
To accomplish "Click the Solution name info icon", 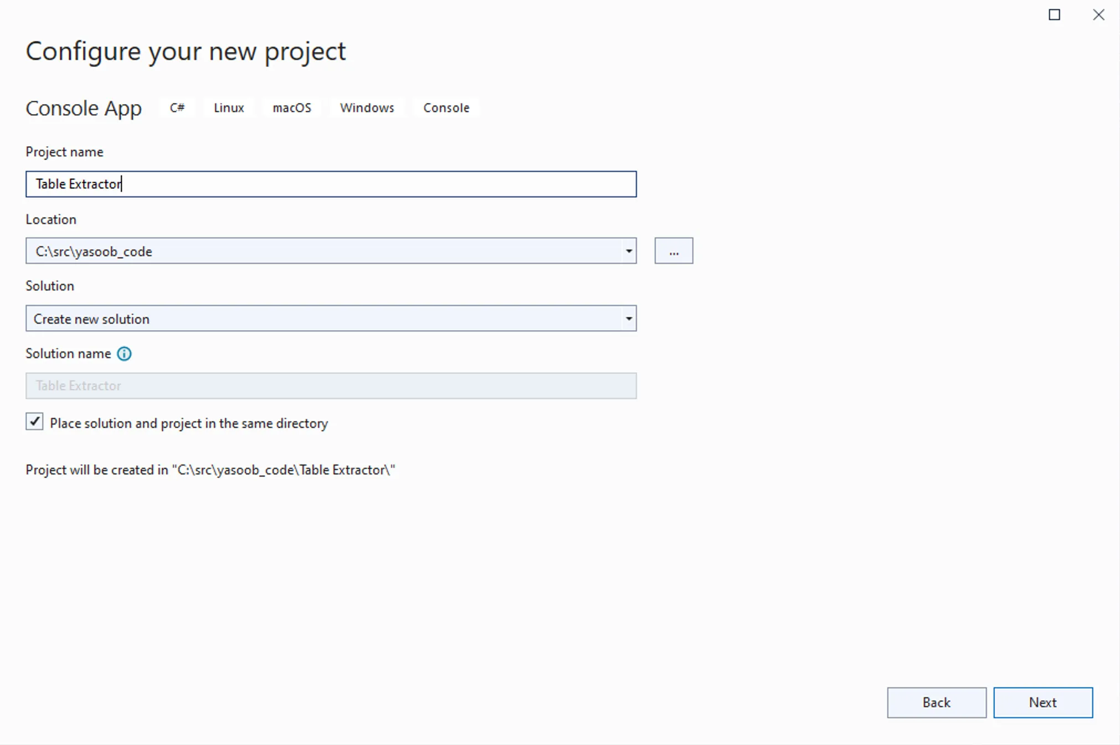I will (125, 354).
